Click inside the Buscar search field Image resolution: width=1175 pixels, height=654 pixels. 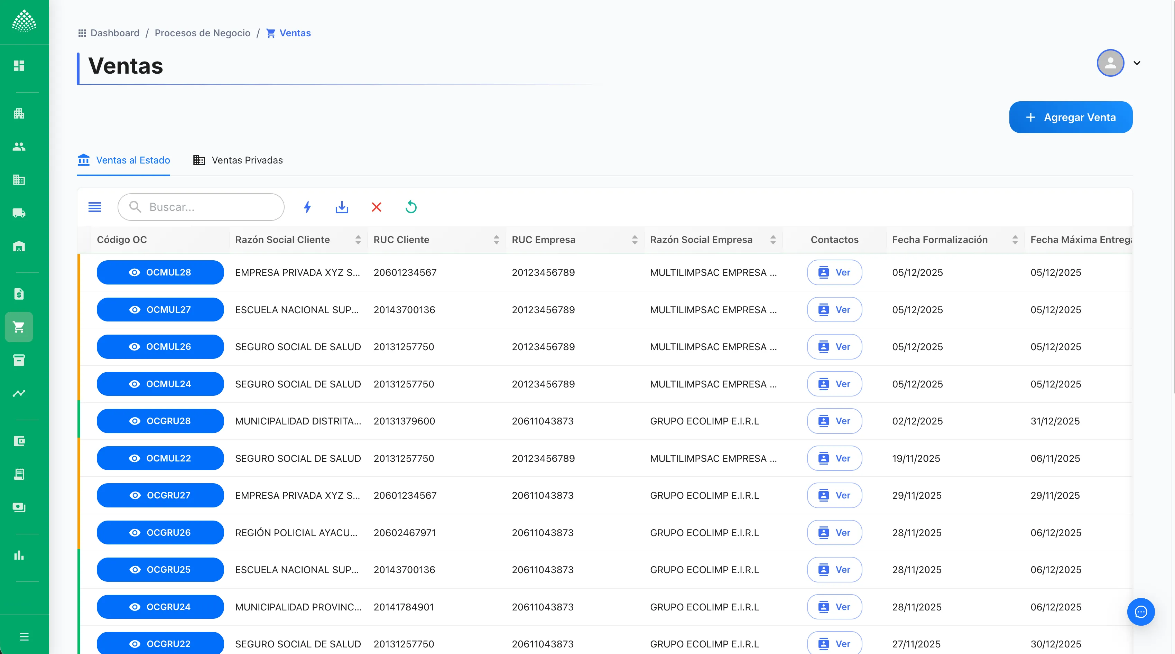coord(201,207)
